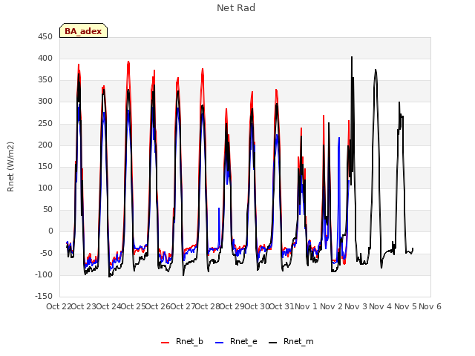The height and width of the screenshot is (356, 475).
Task: Click the 450 y-axis tick label
Action: pos(45,37)
